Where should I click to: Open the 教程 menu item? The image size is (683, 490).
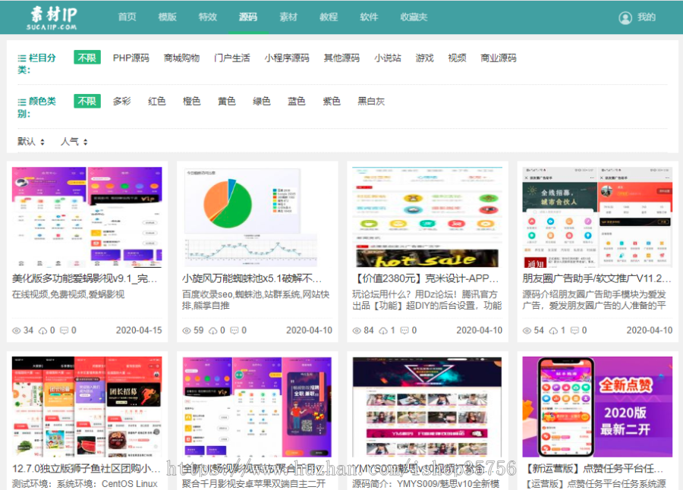[x=328, y=16]
